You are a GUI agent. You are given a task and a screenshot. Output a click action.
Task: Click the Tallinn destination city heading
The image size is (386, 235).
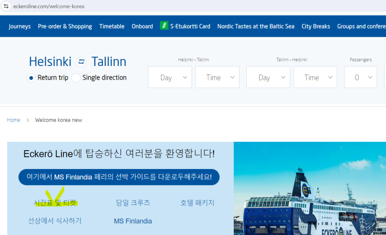pyautogui.click(x=109, y=61)
